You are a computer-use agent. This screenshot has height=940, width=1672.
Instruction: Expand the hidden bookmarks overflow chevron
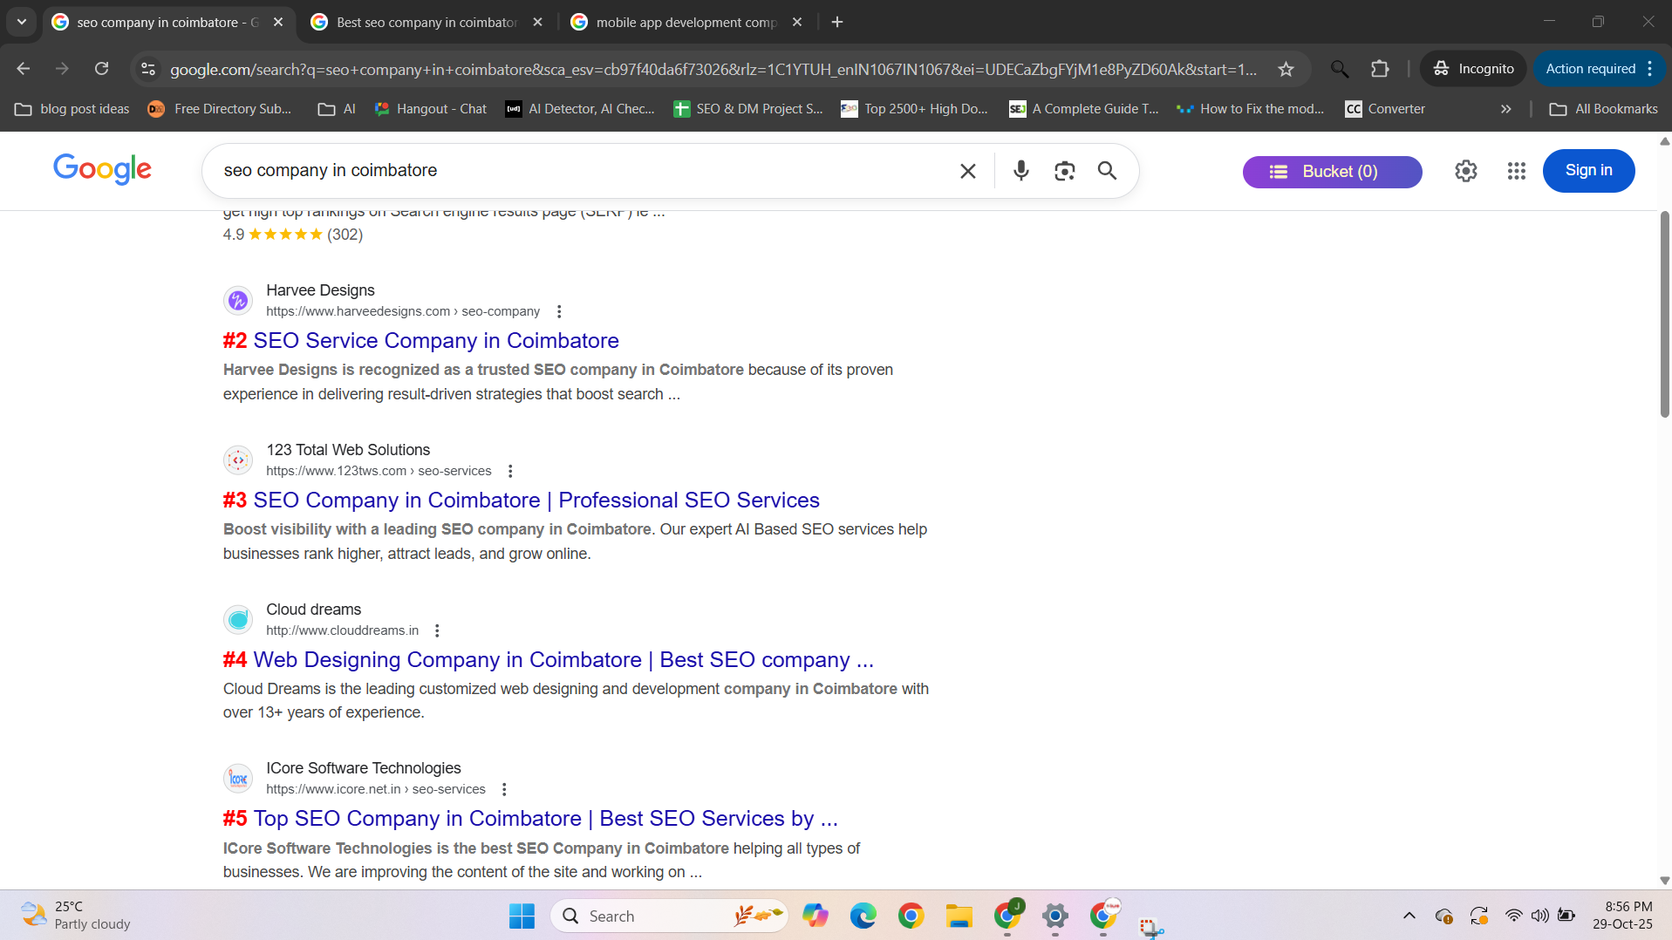[1505, 109]
